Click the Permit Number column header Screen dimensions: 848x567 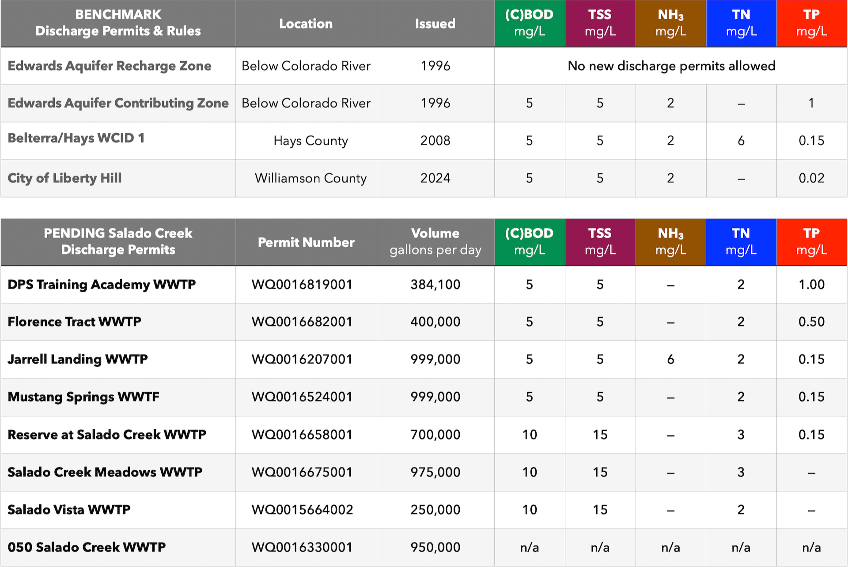(x=306, y=242)
